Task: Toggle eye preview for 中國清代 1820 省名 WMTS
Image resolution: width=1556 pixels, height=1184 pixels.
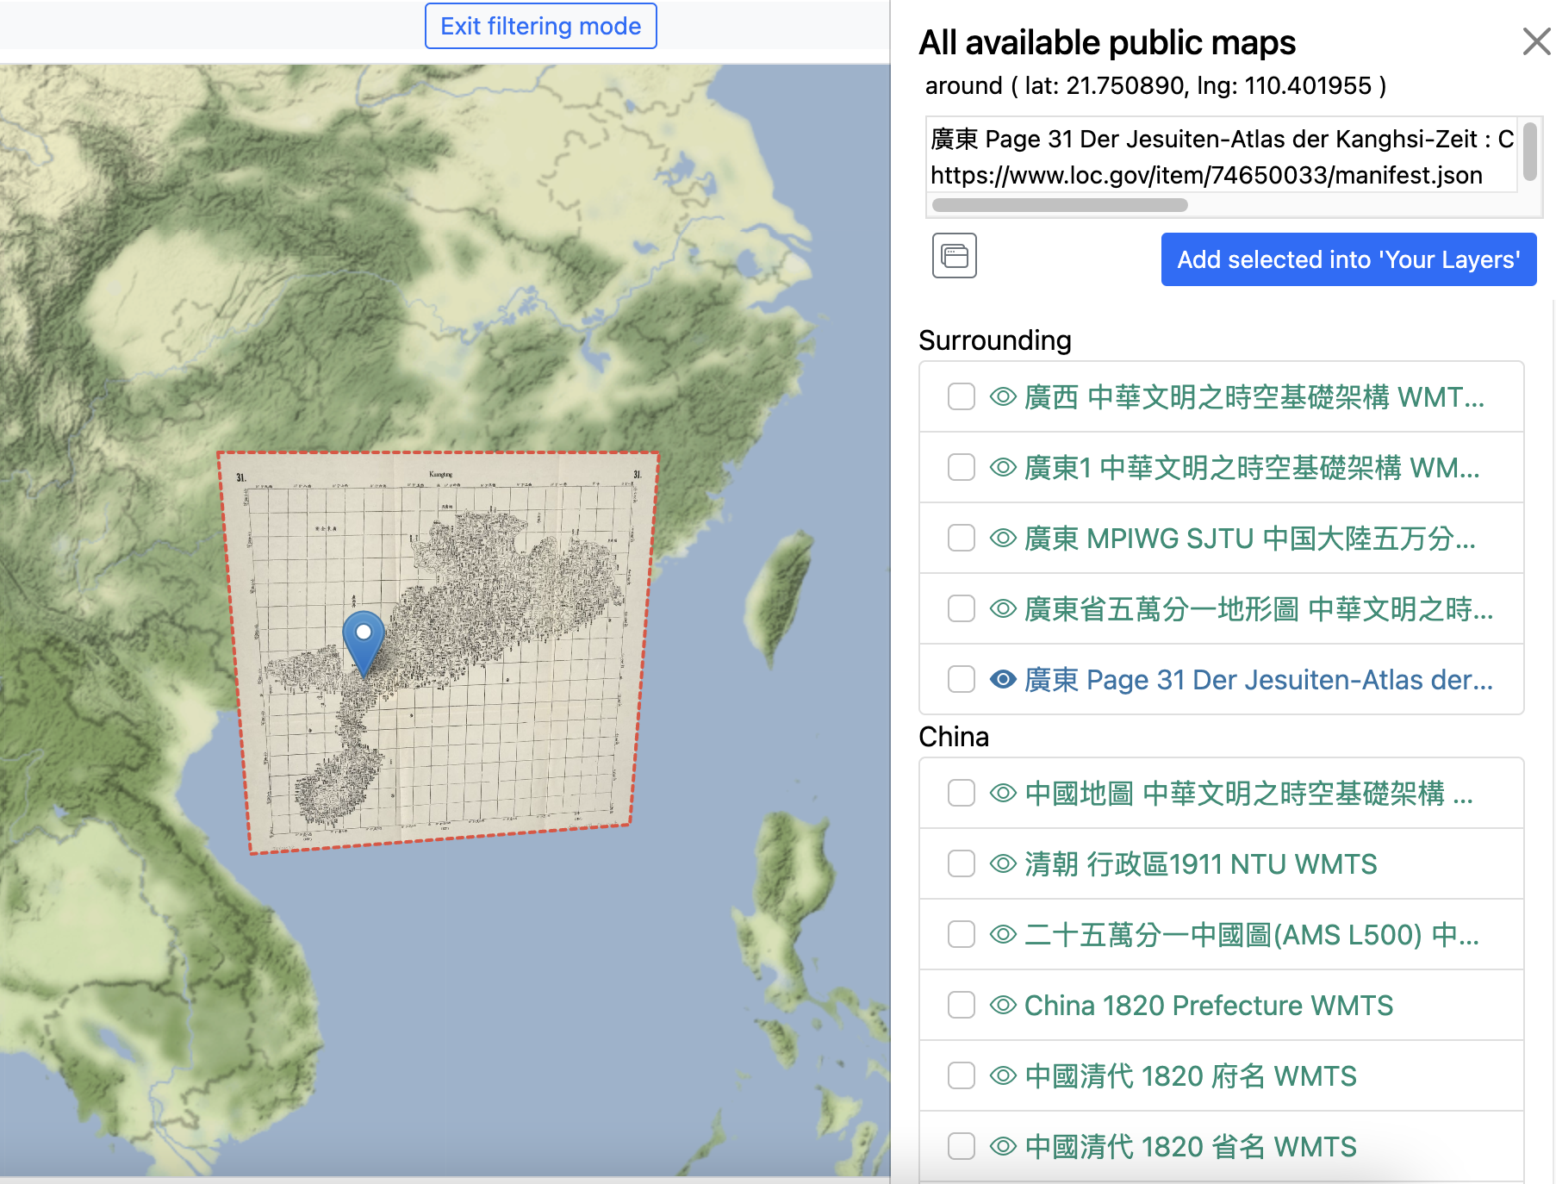Action: [1003, 1147]
